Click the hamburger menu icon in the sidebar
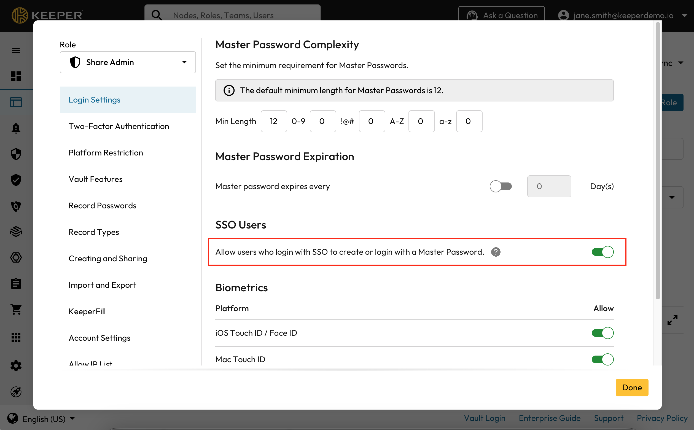 pyautogui.click(x=16, y=50)
